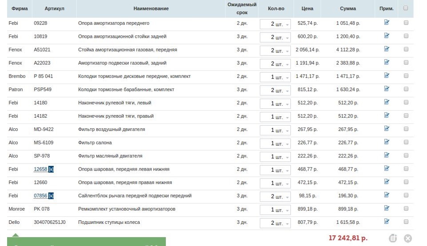Click the K badge next to article 07856

pyautogui.click(x=51, y=196)
